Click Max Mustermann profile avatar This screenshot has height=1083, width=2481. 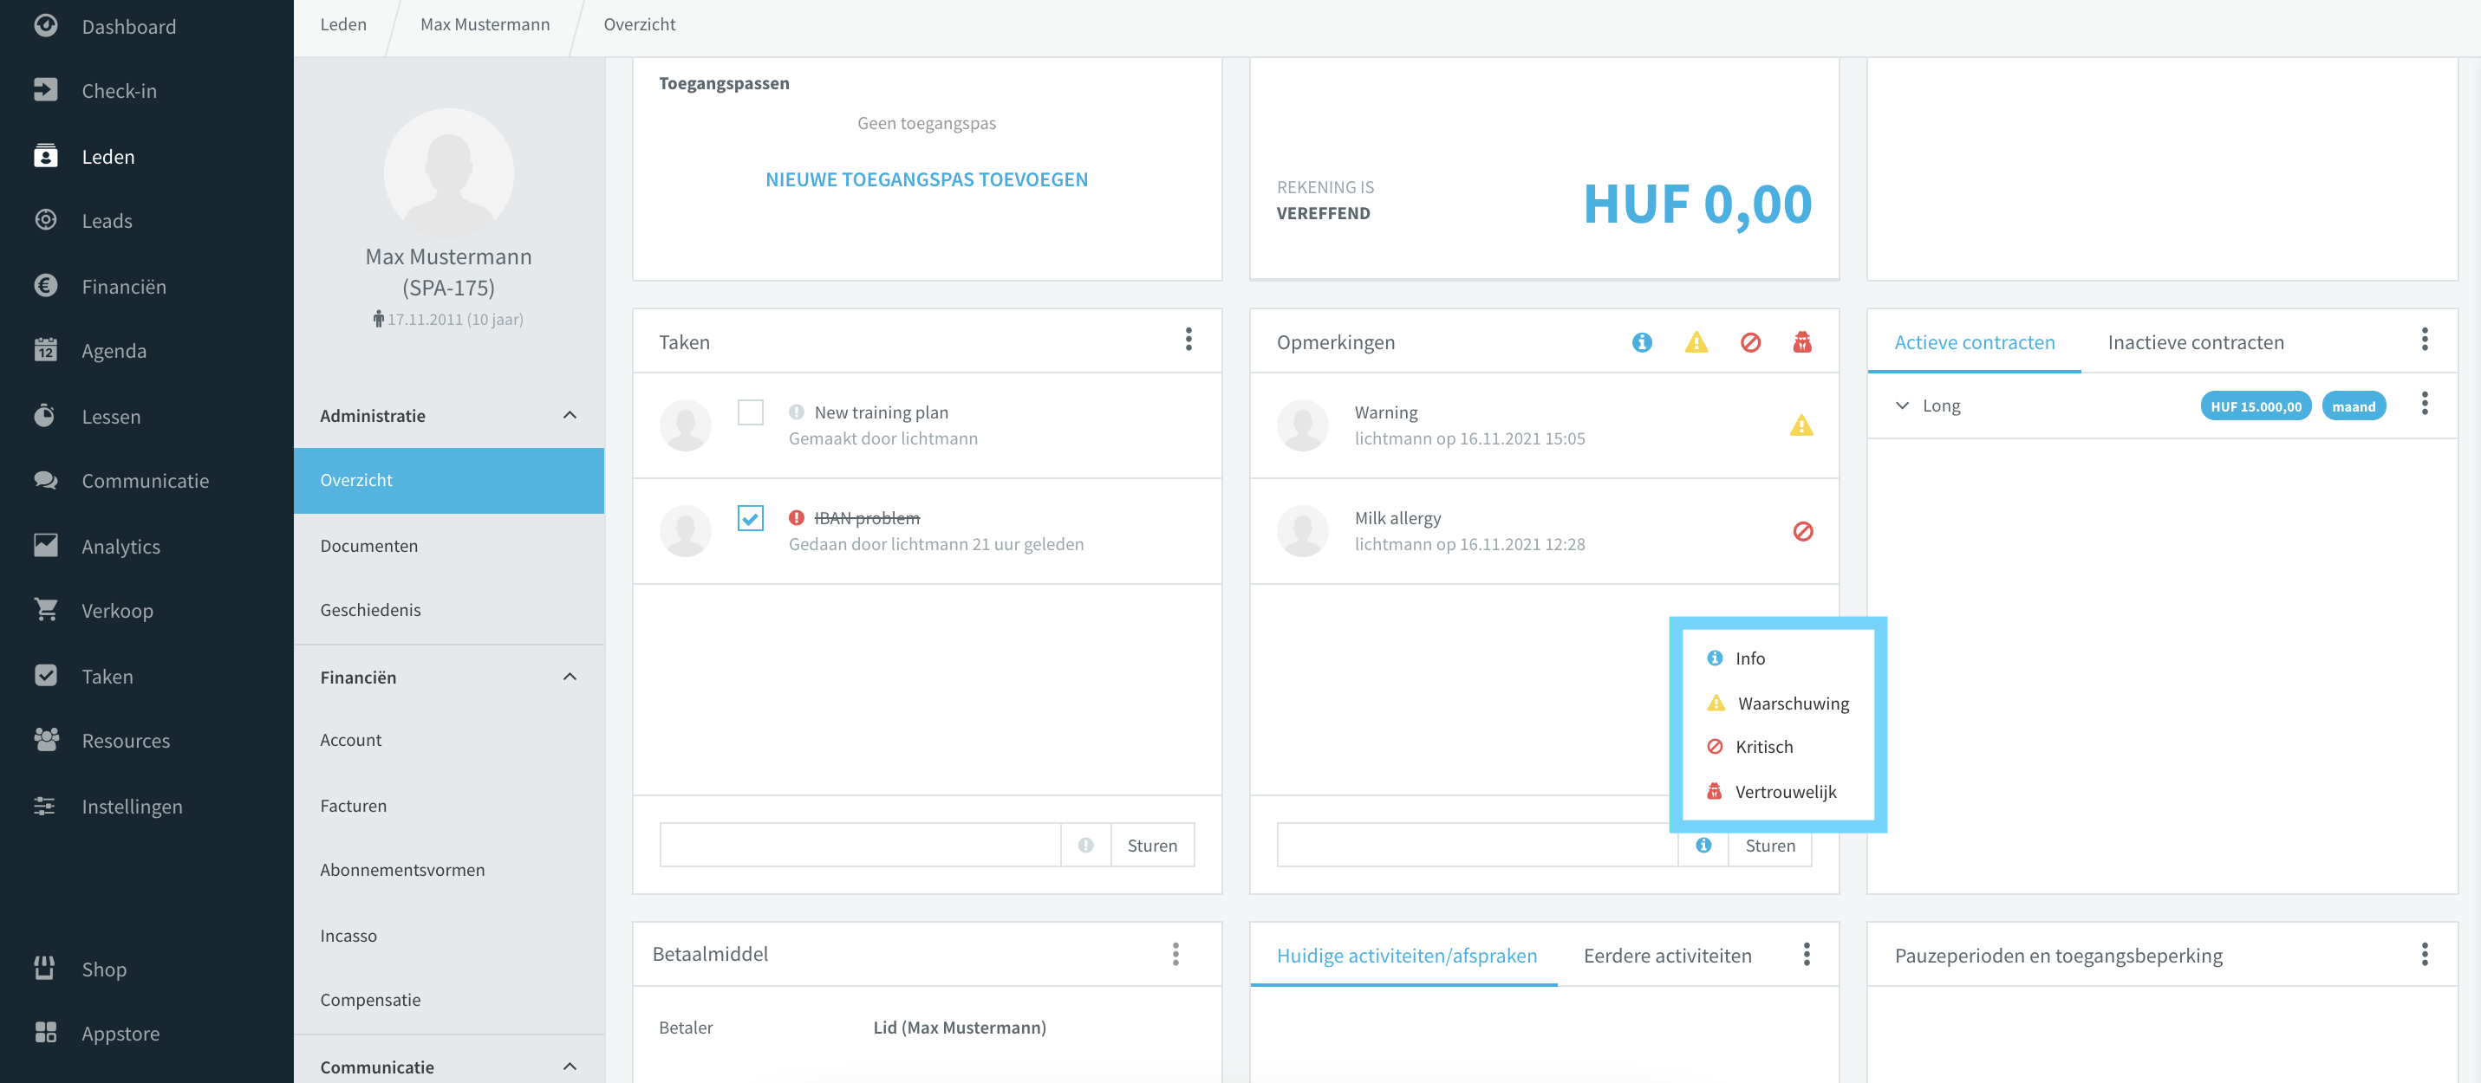click(449, 172)
